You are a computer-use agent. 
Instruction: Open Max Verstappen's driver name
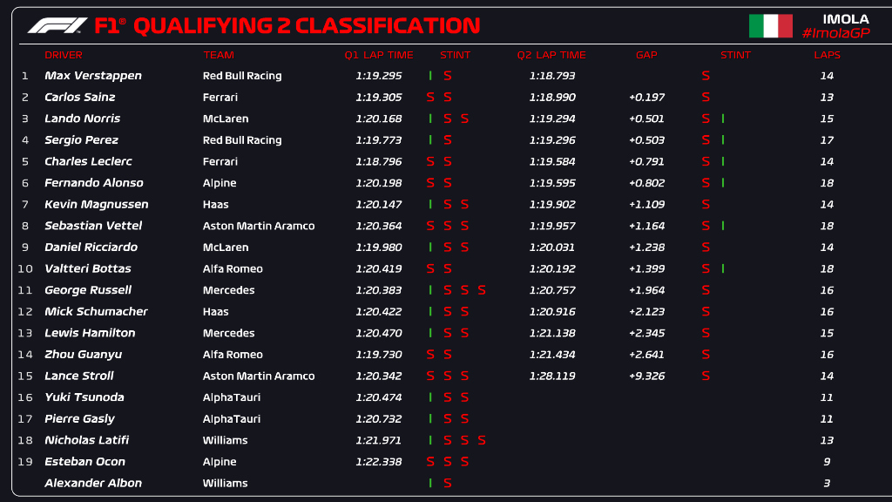(93, 76)
